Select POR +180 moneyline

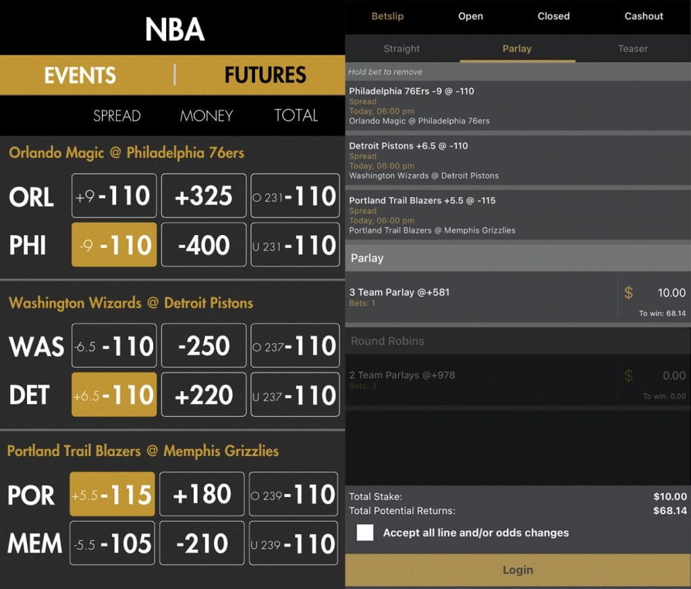coord(202,494)
